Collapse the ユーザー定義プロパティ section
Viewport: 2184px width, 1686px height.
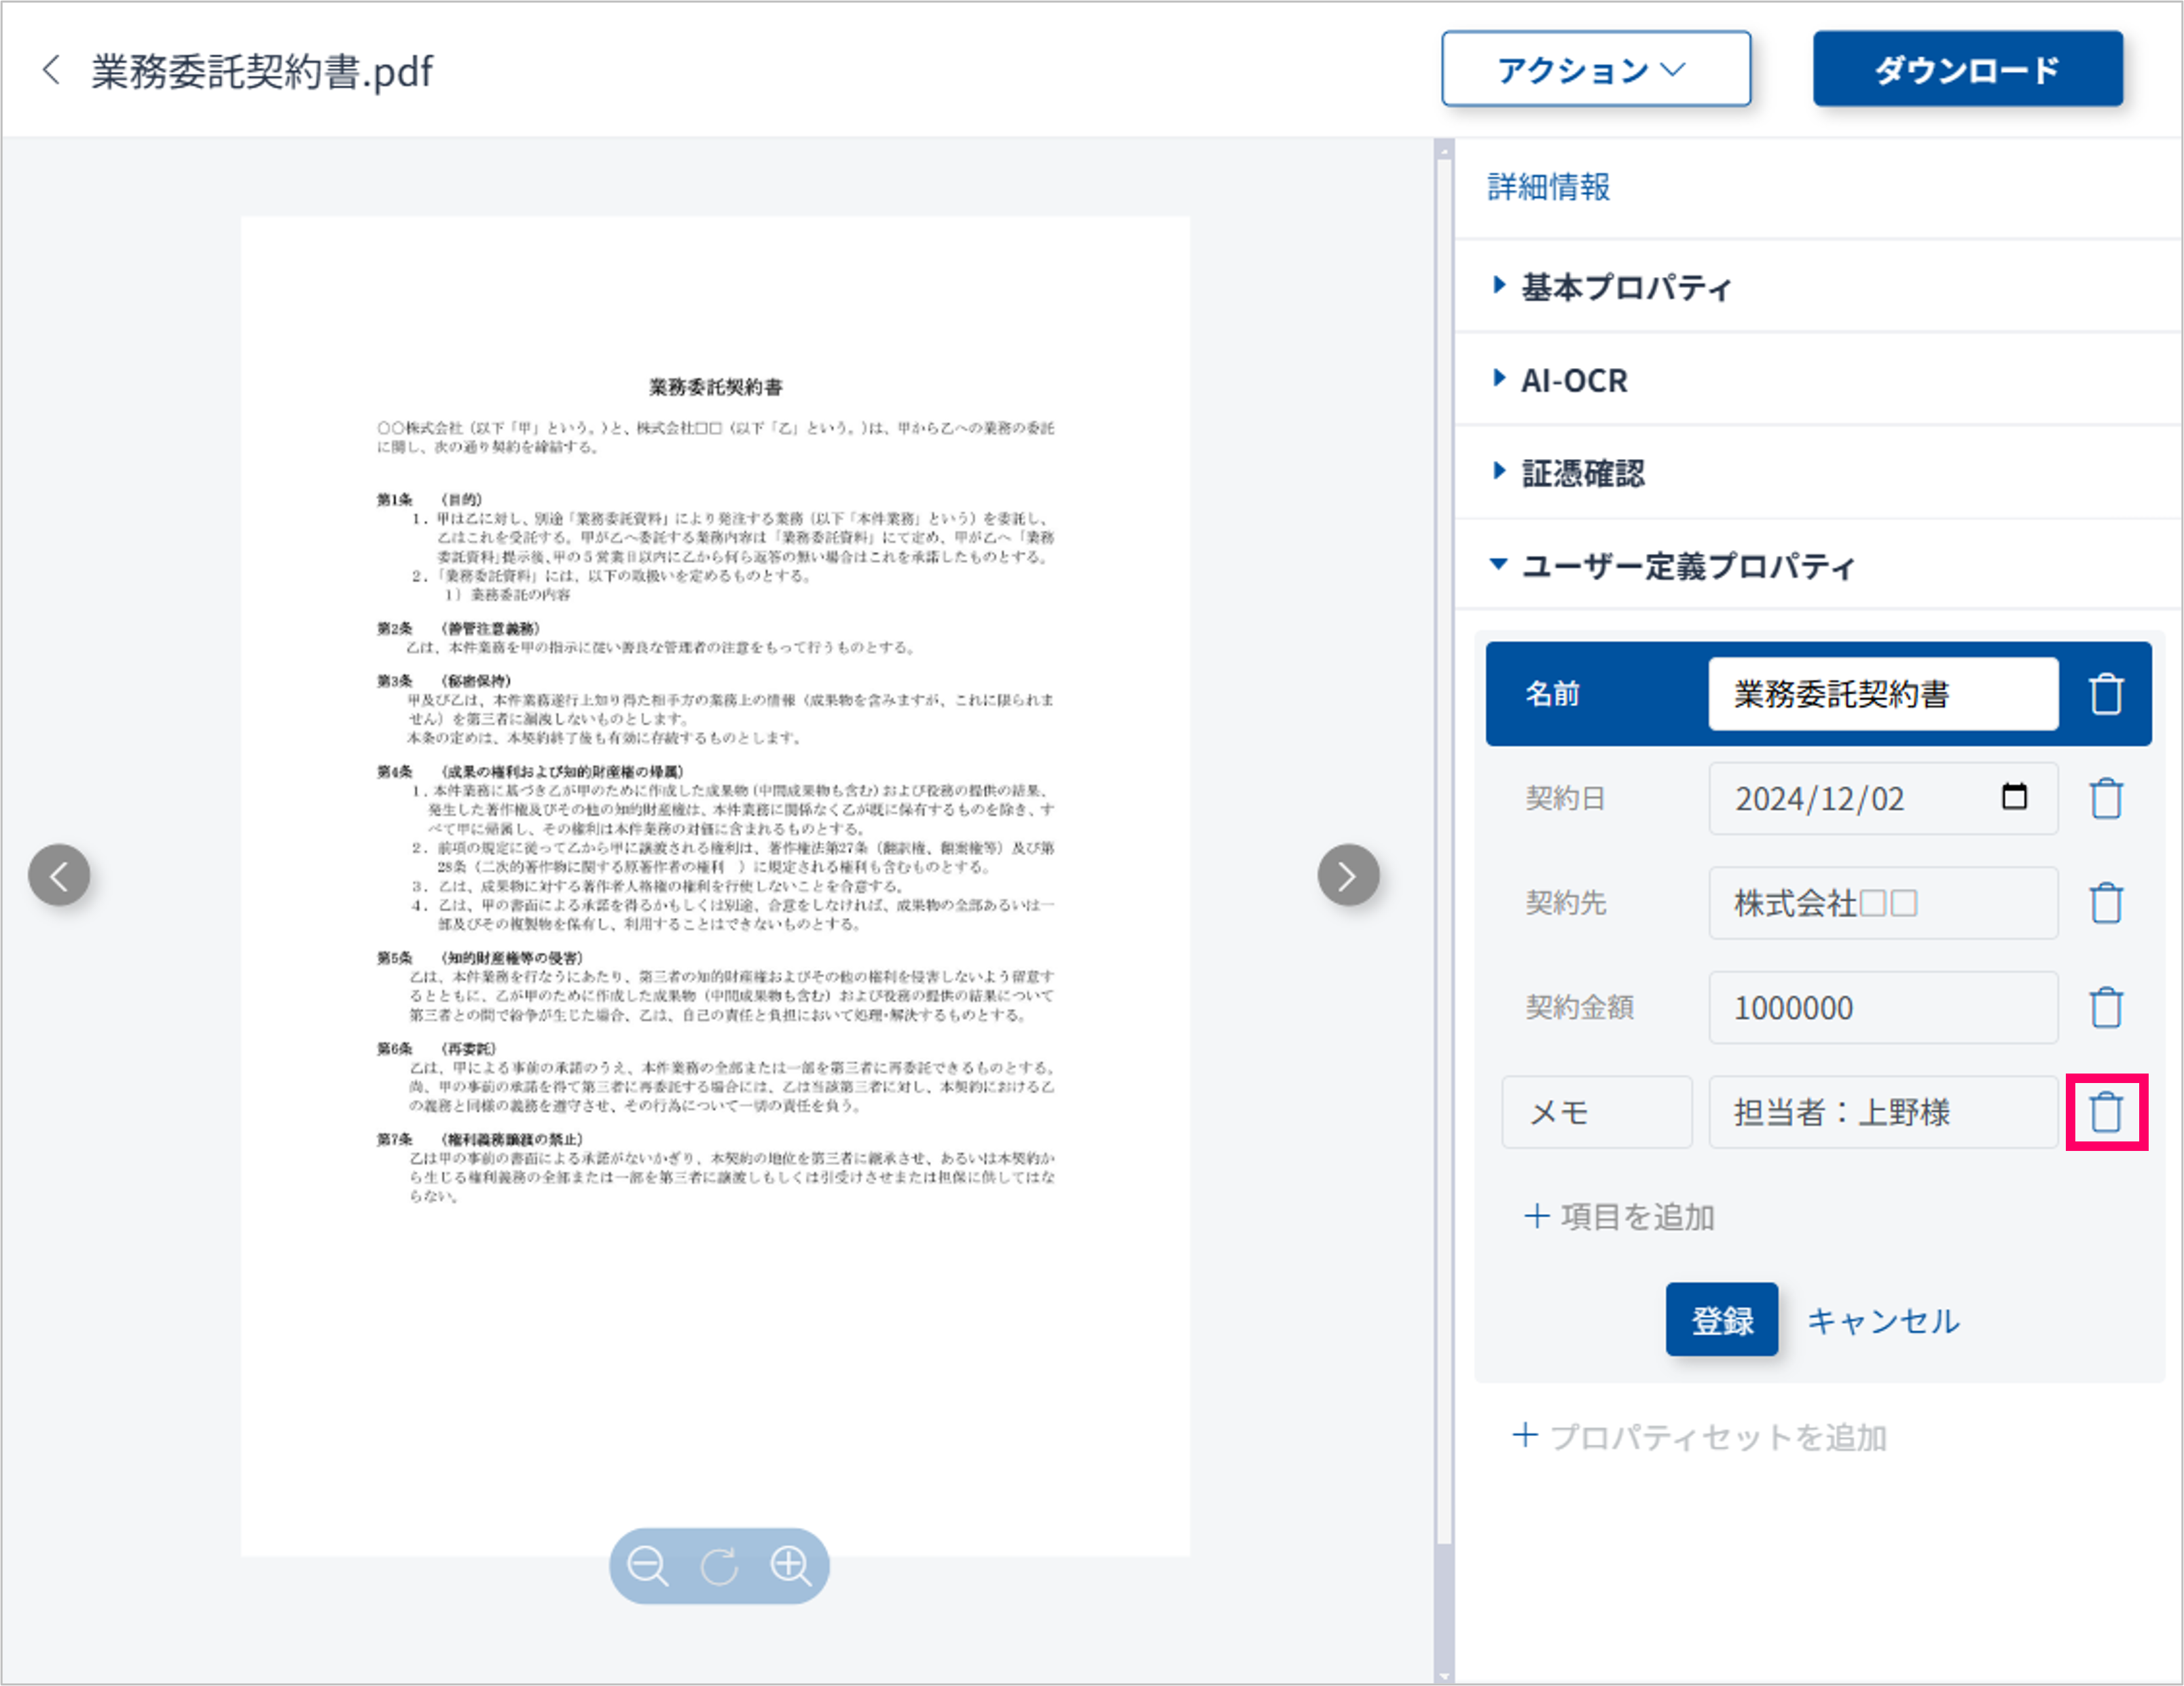coord(1687,566)
